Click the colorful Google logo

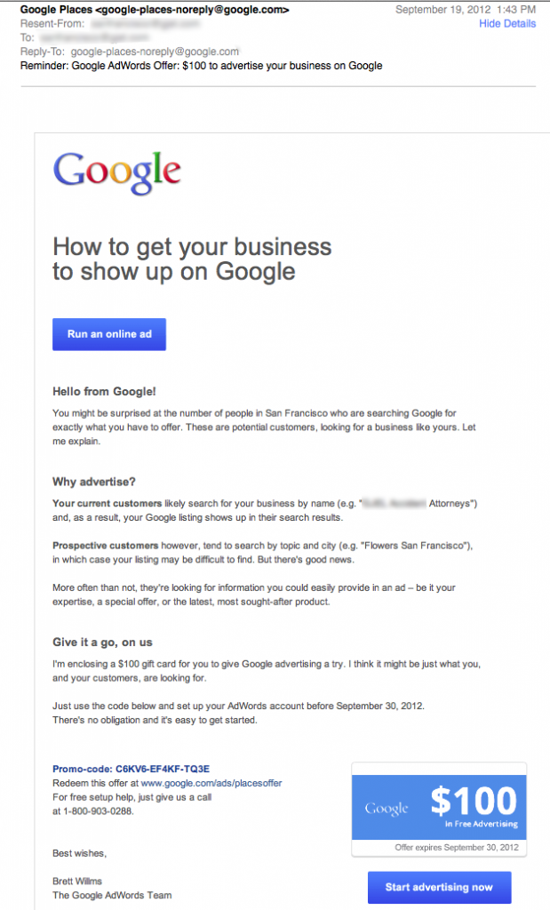(x=116, y=172)
